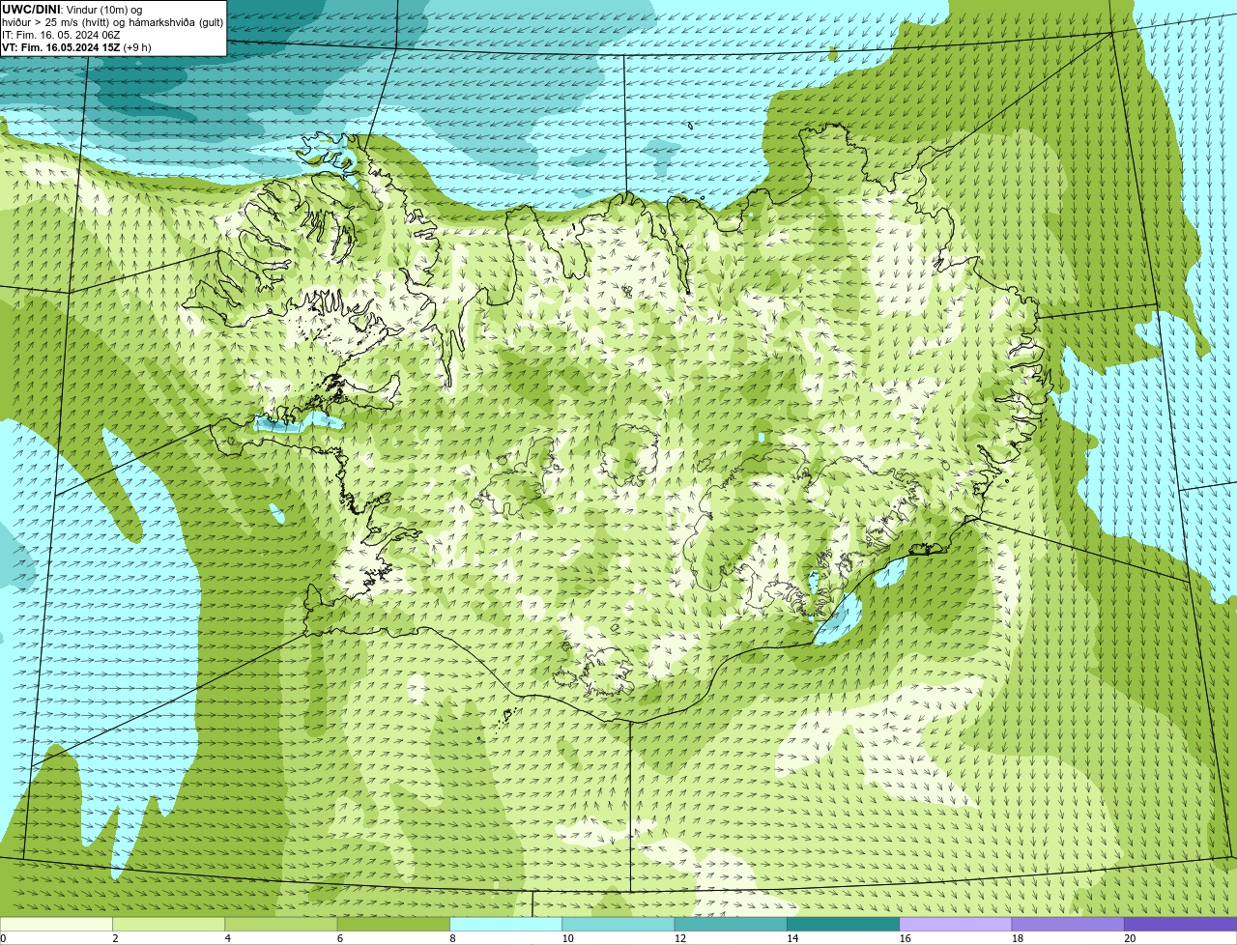
Task: Click the legend scale label "8"
Action: coord(452,938)
